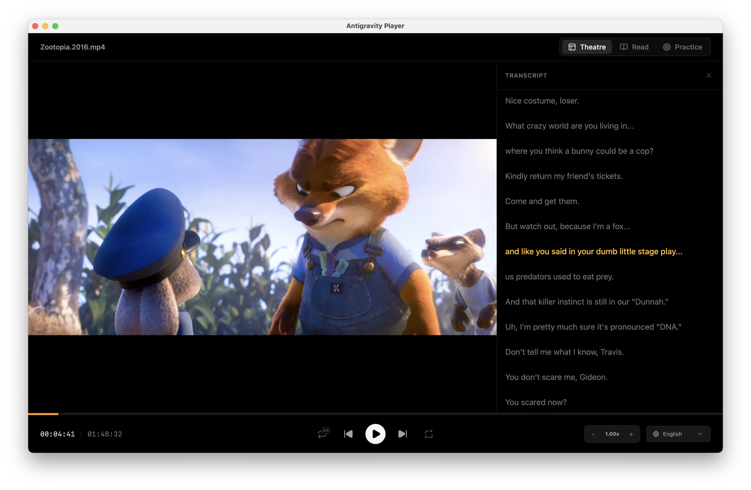Increase playback speed with plus button

[631, 434]
